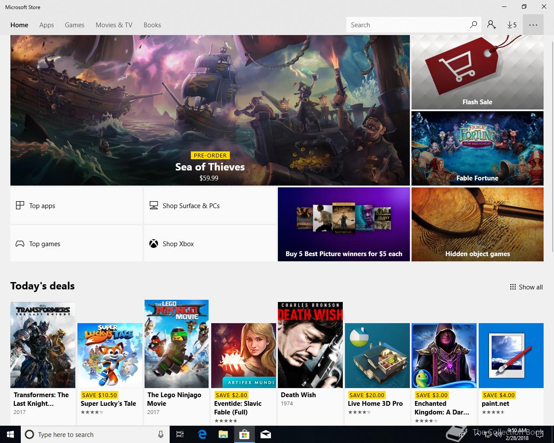This screenshot has height=443, width=554.
Task: Click the paint.net title text
Action: pyautogui.click(x=496, y=404)
